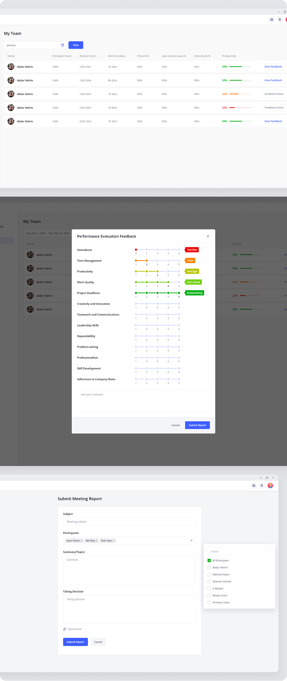The height and width of the screenshot is (681, 287).
Task: Click the avatar in the 42% productivity row
Action: [x=11, y=94]
